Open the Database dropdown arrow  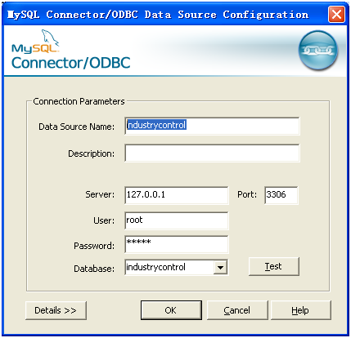[x=220, y=268]
